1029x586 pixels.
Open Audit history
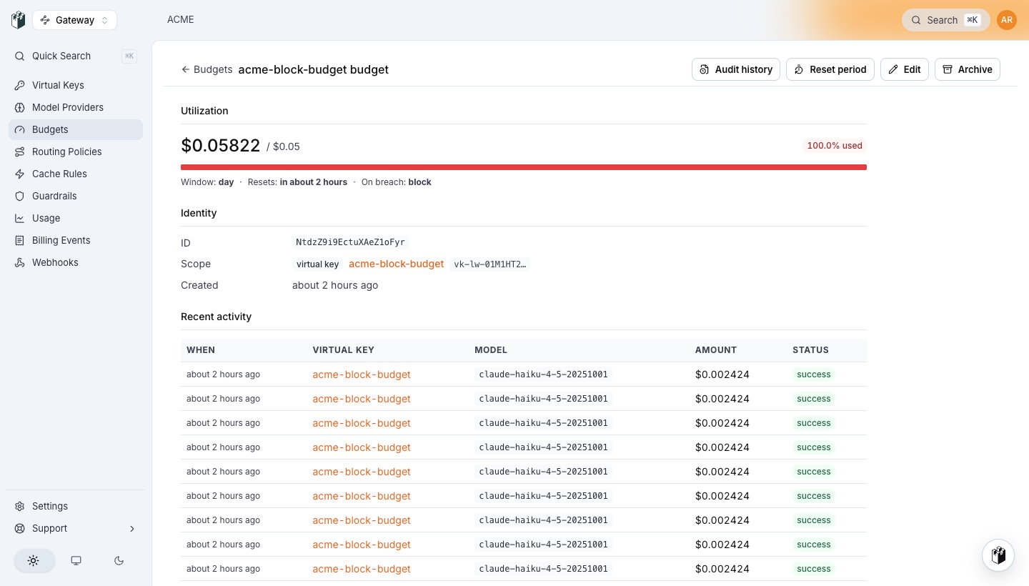pyautogui.click(x=735, y=69)
